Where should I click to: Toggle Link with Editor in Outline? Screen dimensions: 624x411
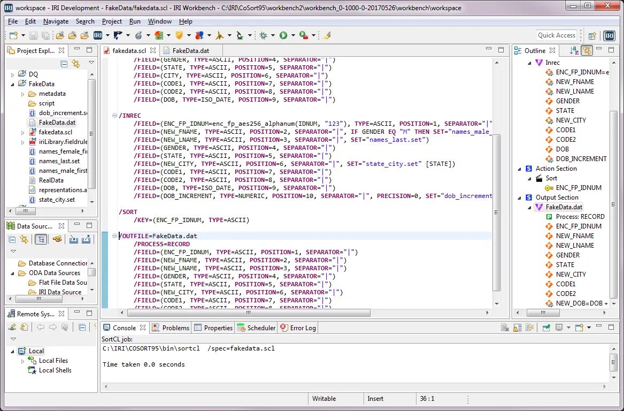click(587, 50)
